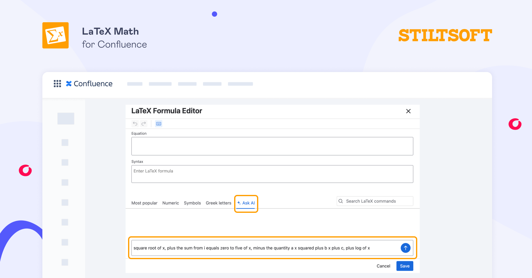The height and width of the screenshot is (278, 532).
Task: Close the LaTeX Formula Editor dialog
Action: click(408, 111)
